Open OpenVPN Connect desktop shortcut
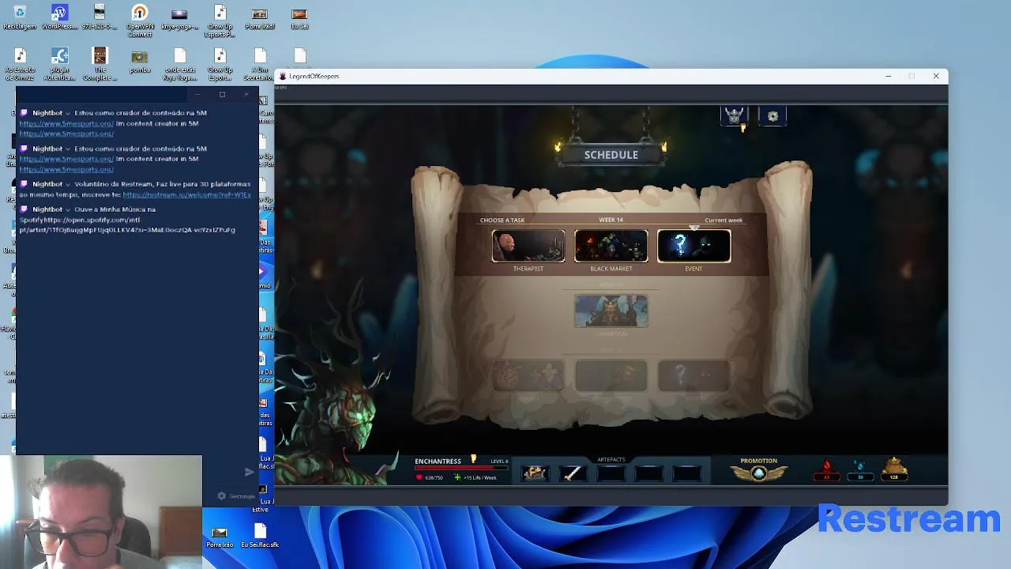This screenshot has width=1011, height=569. (140, 21)
